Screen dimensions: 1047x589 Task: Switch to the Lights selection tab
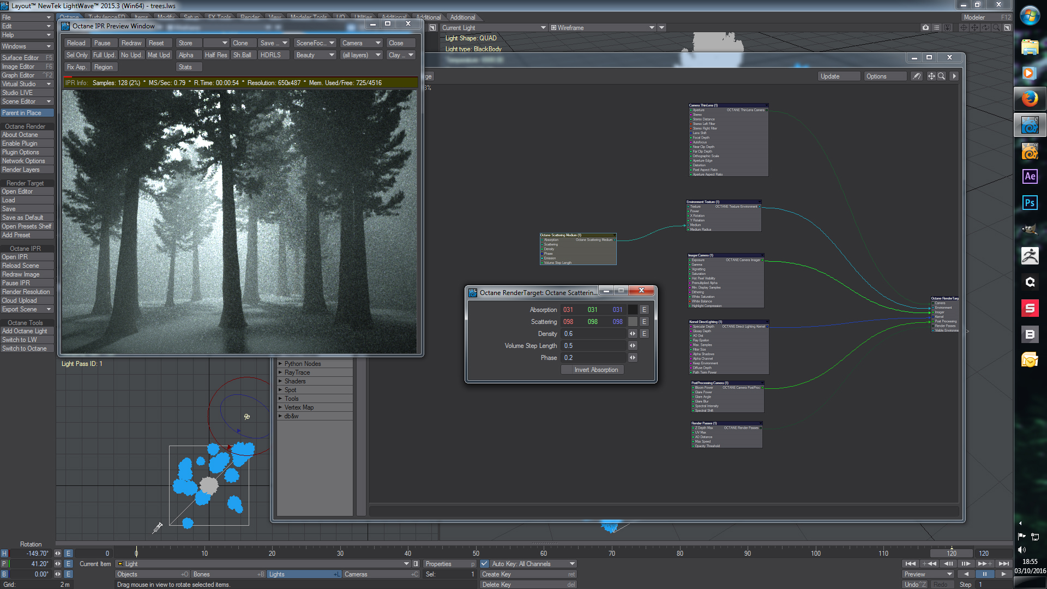pyautogui.click(x=303, y=574)
